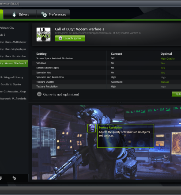Image resolution: width=181 pixels, height=195 pixels.
Task: Switch to the Drivers tab
Action: (x=20, y=15)
